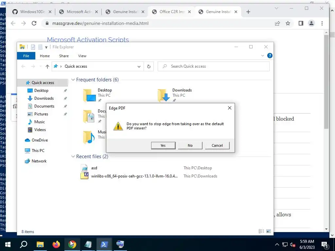Click Cancel in the Edge PDF dialog
Viewport: 335px width, 251px height.
tap(217, 145)
